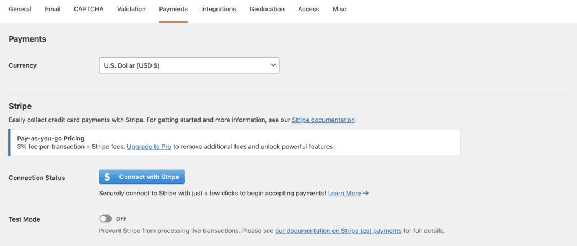Switch to the Geolocation tab

[267, 9]
